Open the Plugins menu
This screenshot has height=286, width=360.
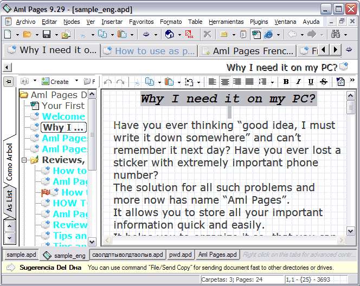coord(259,22)
